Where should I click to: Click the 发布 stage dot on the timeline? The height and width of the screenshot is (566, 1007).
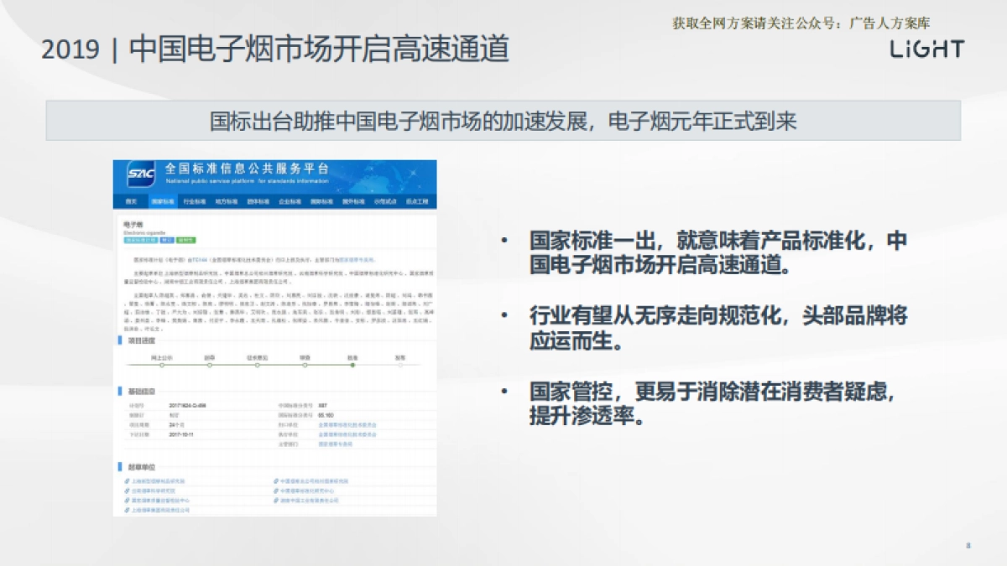(x=399, y=365)
